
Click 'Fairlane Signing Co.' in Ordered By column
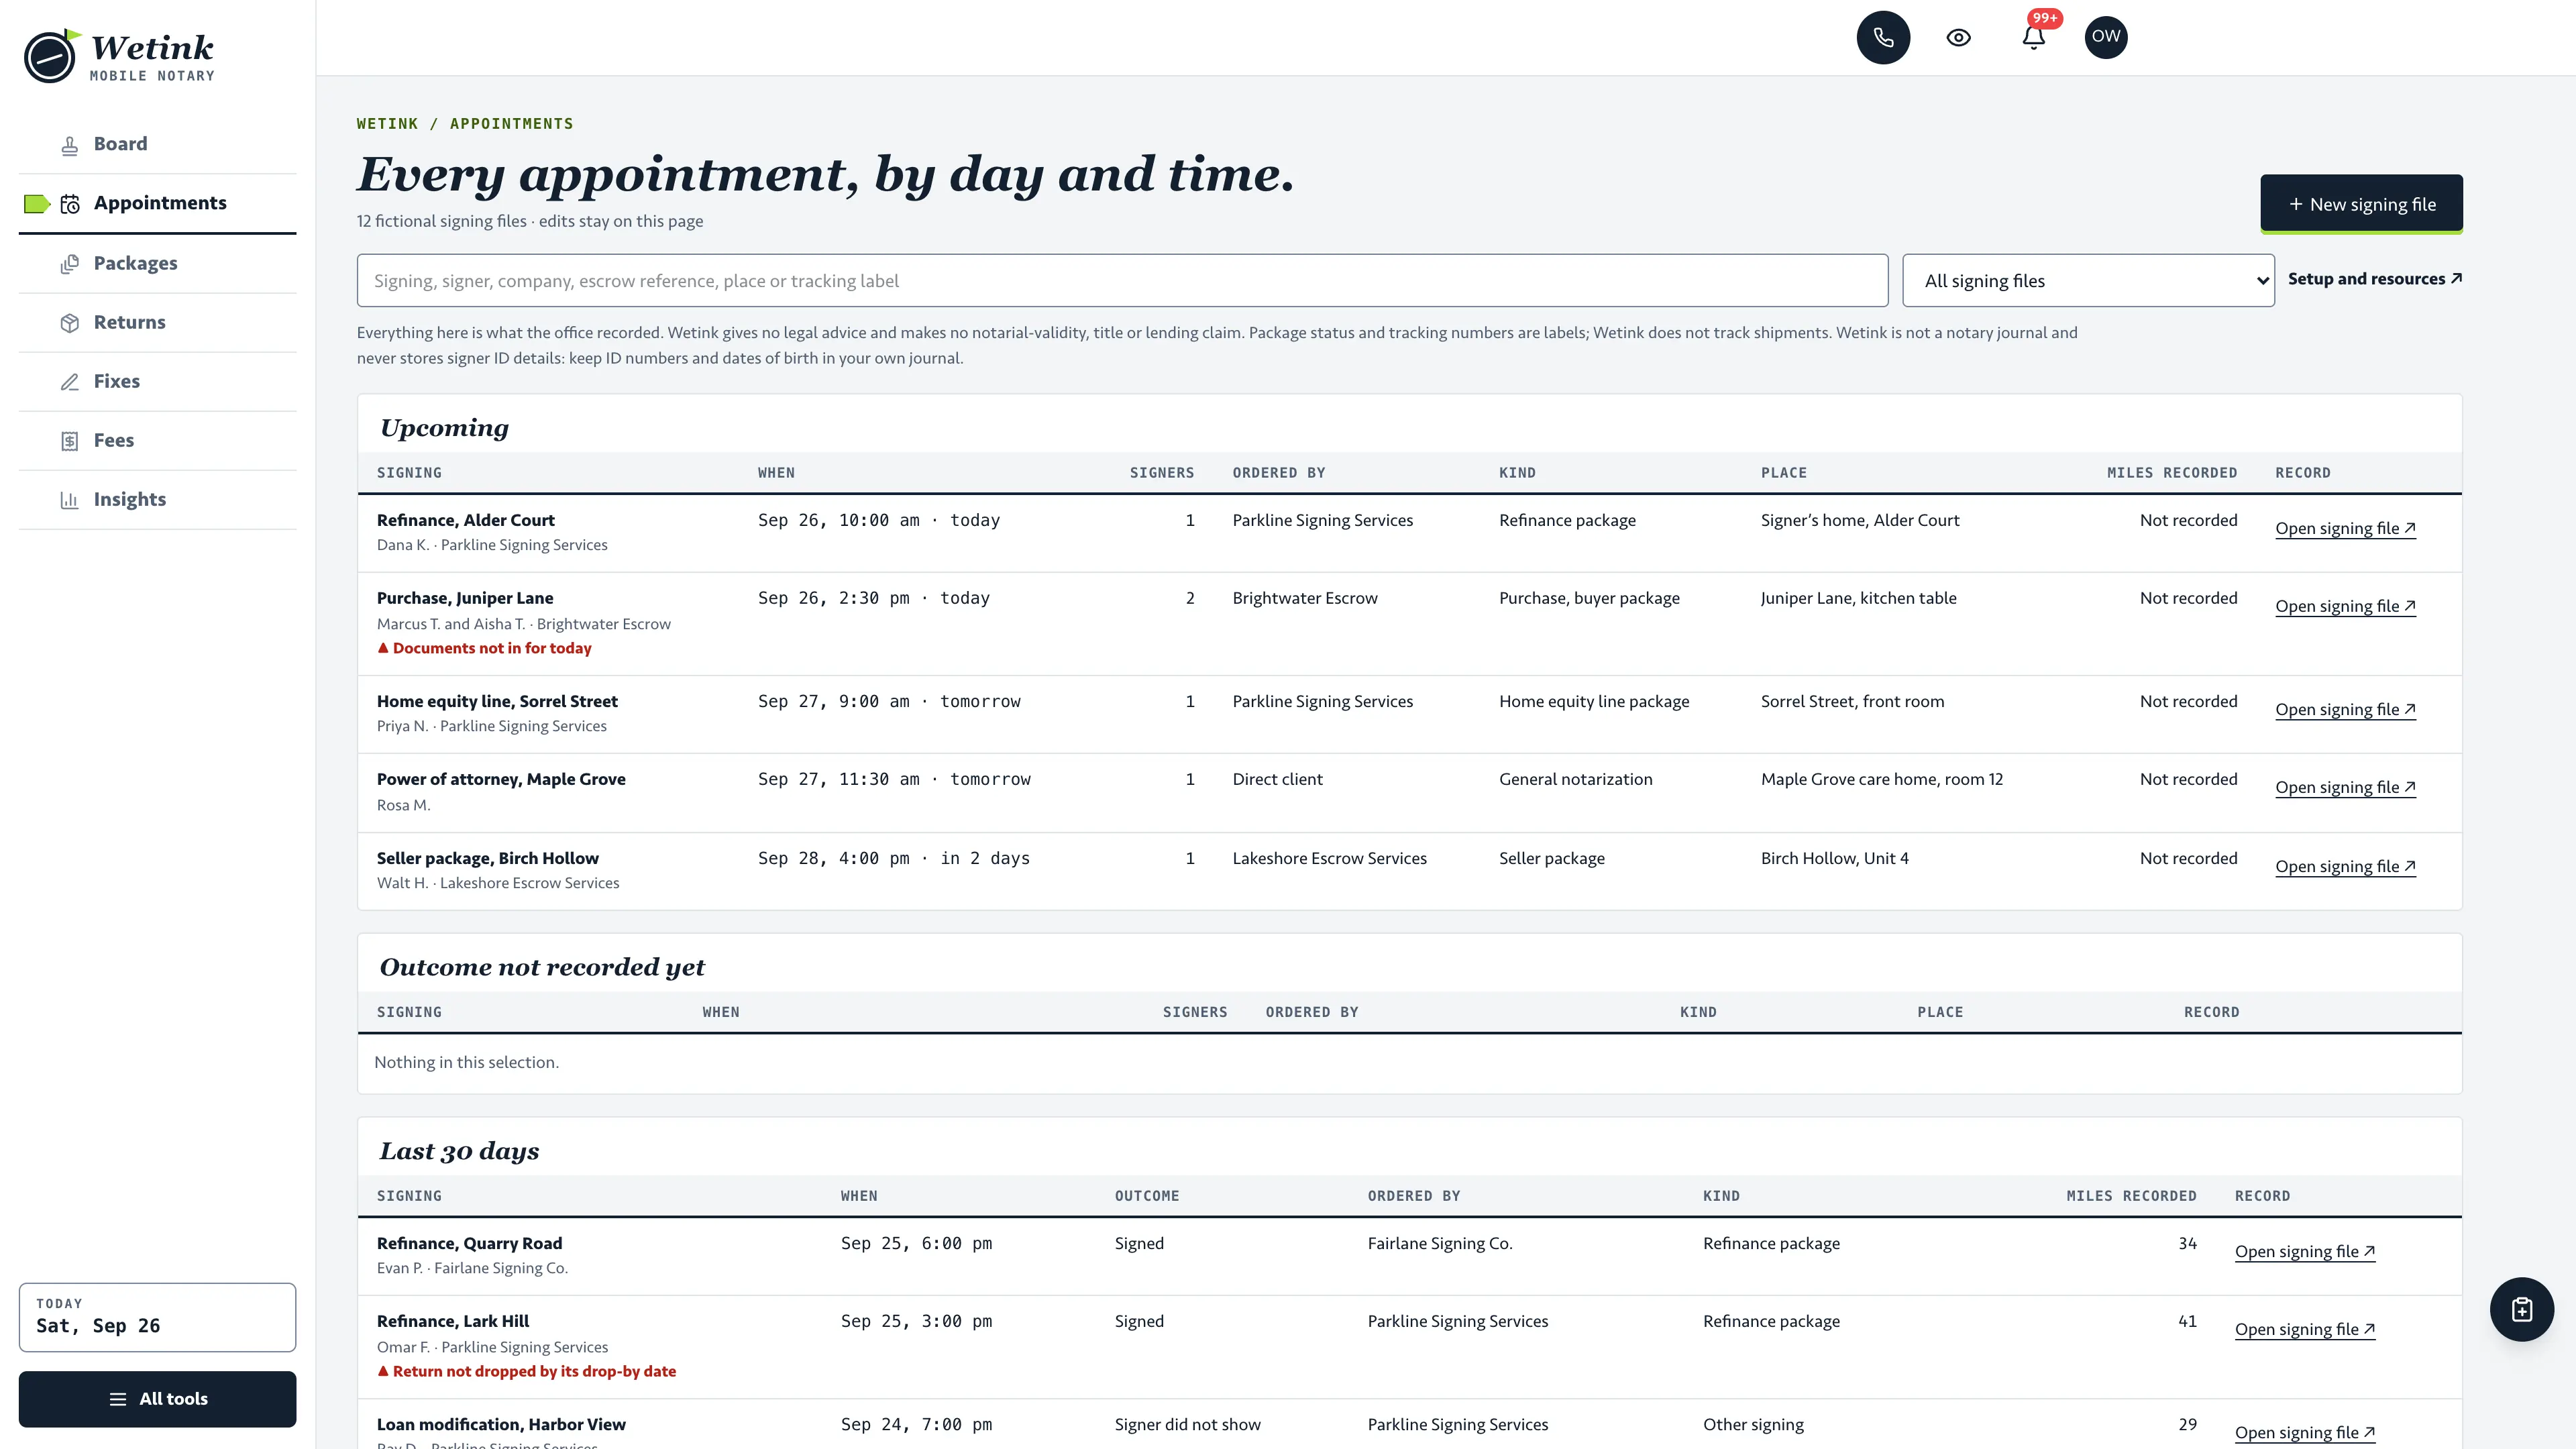[1439, 1243]
